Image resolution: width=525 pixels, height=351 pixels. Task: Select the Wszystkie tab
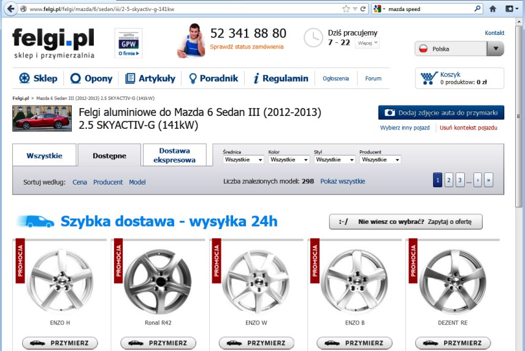click(44, 156)
